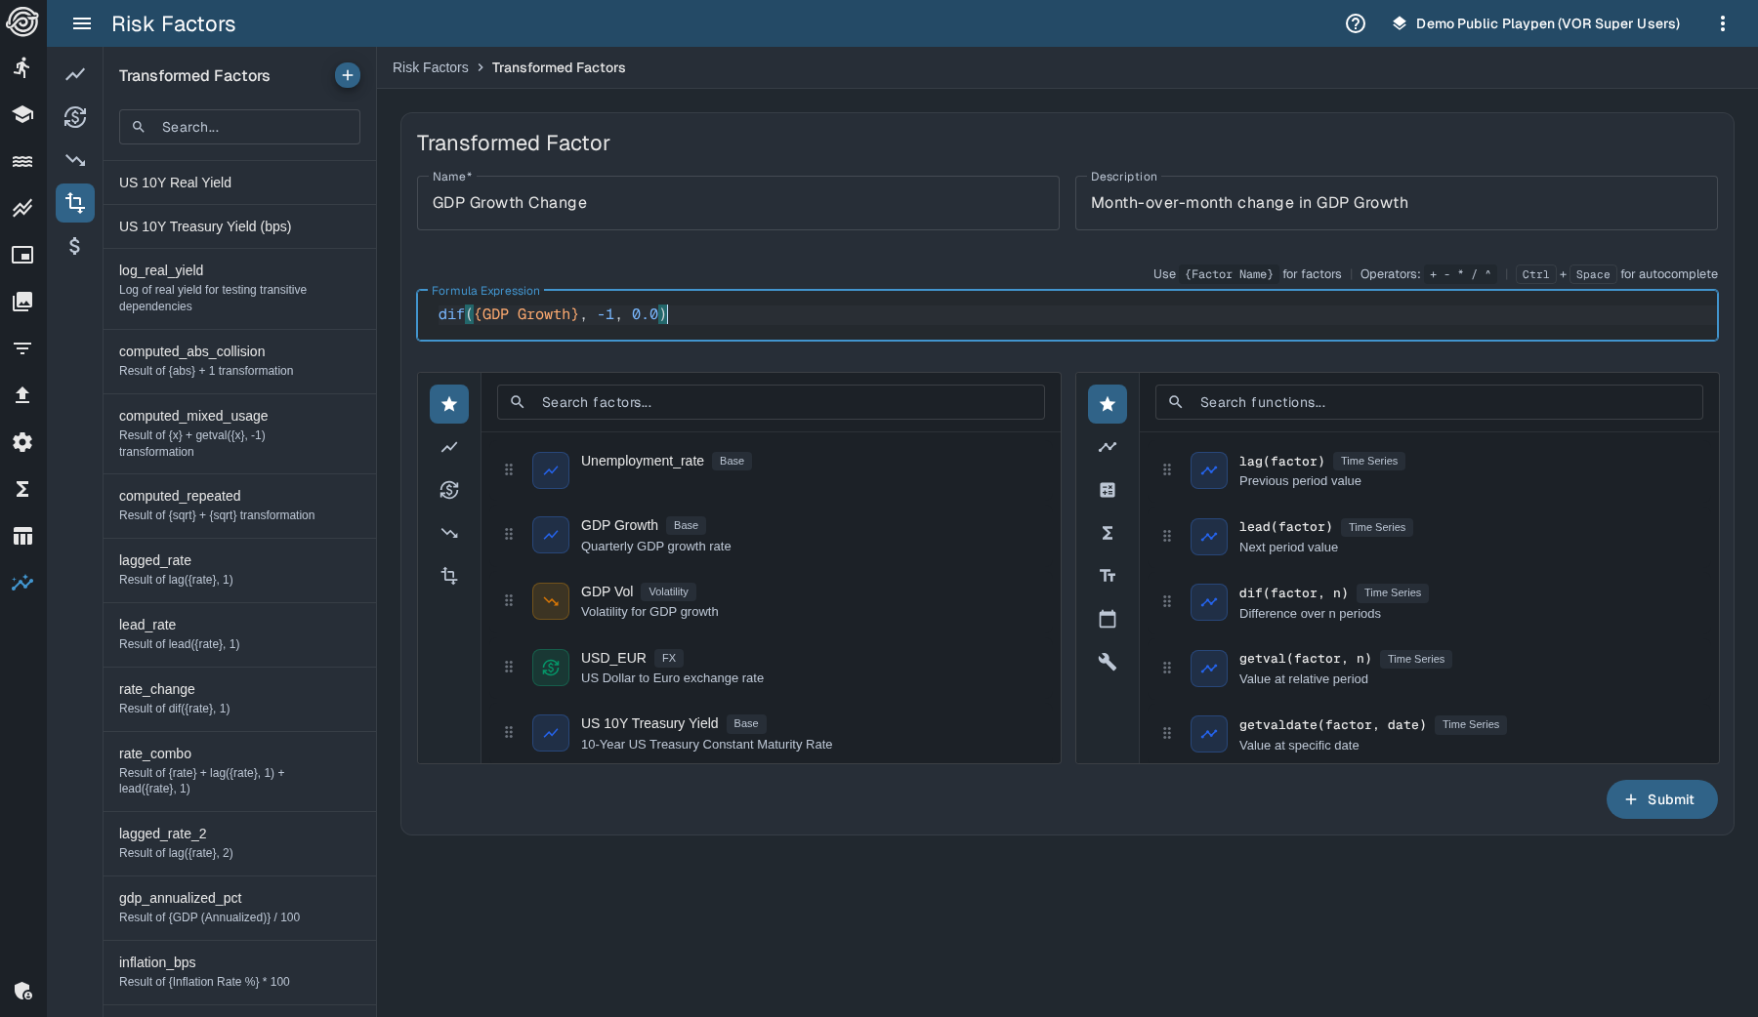The width and height of the screenshot is (1758, 1017).
Task: Select the text functions category icon
Action: click(1107, 576)
